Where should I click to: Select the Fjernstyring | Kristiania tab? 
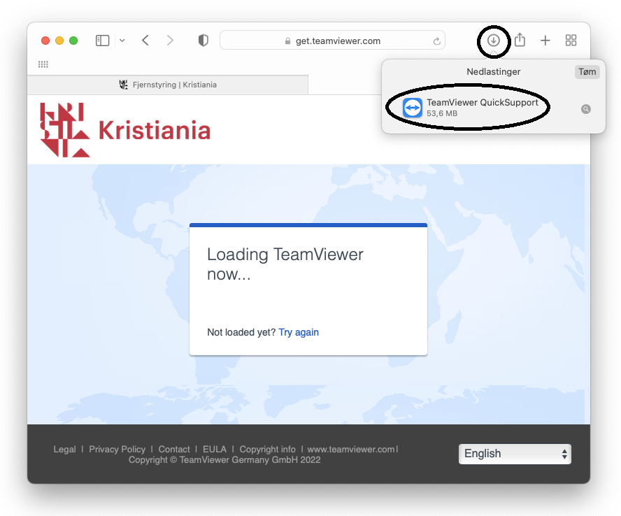(x=168, y=85)
